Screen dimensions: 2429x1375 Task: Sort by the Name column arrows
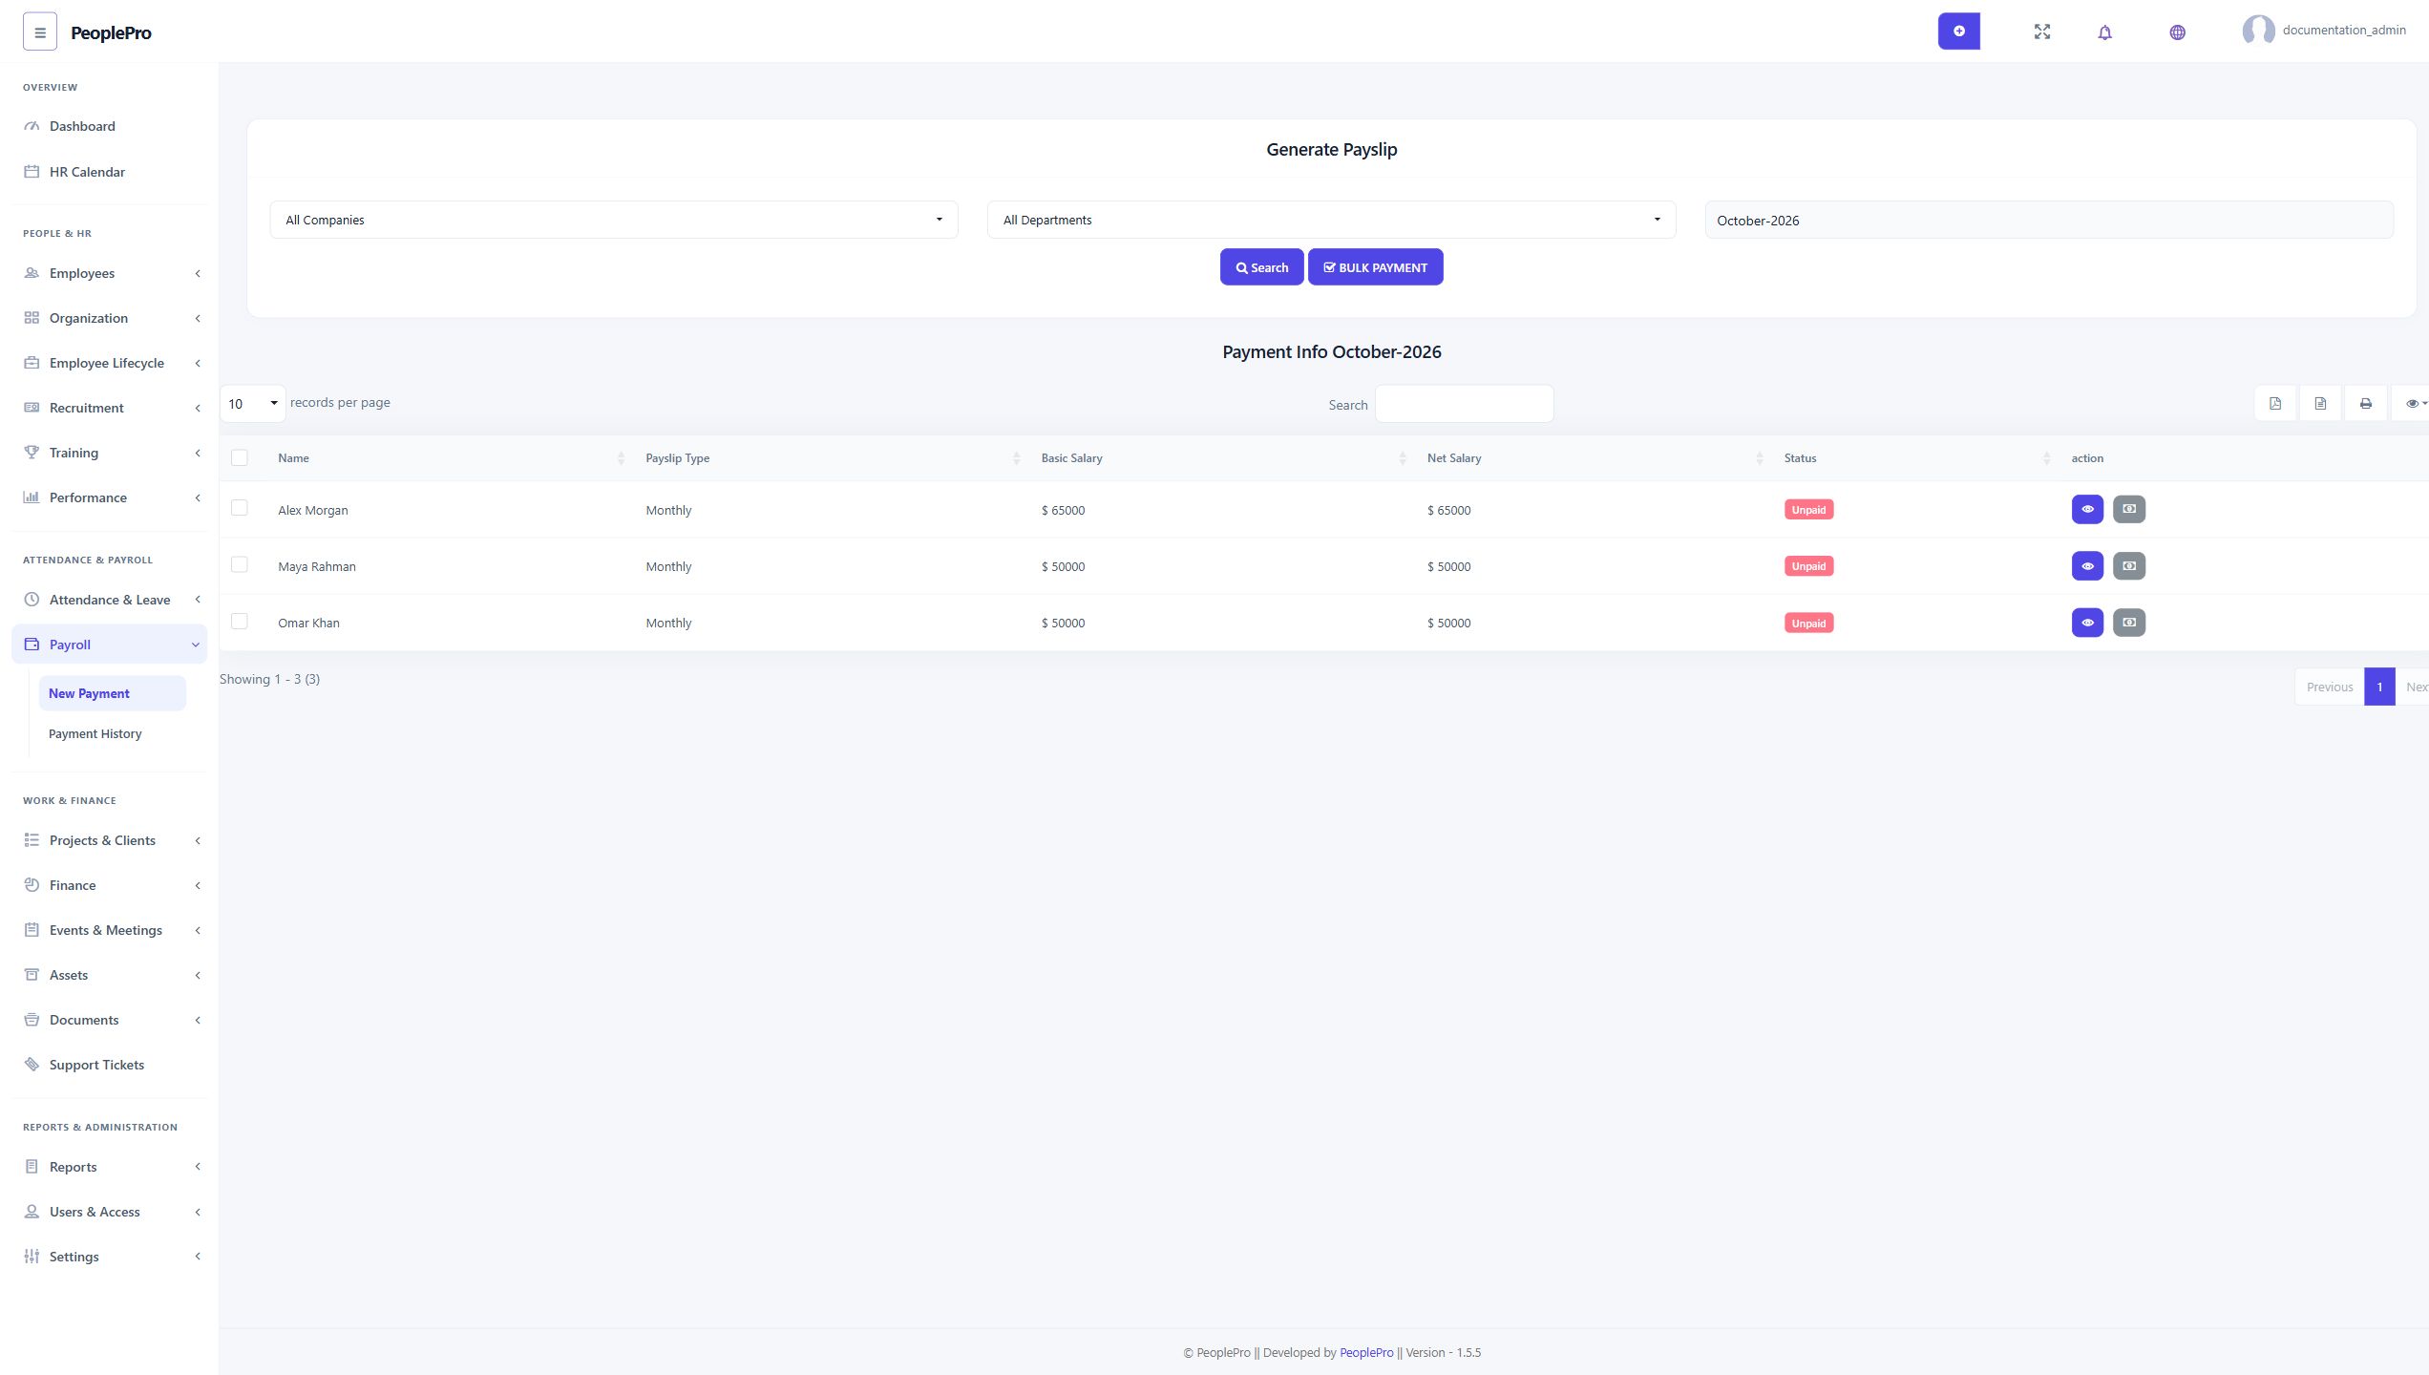[621, 458]
